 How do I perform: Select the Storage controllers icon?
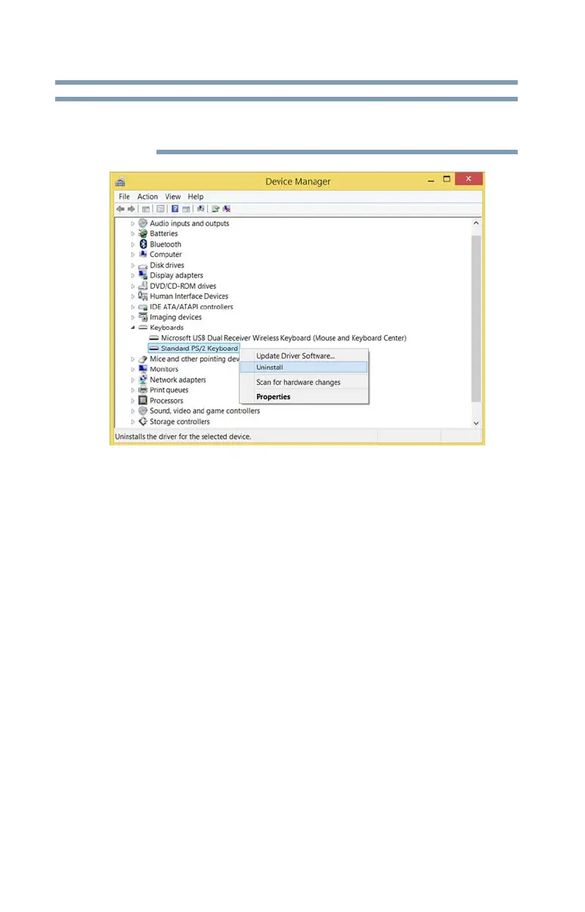pos(143,422)
